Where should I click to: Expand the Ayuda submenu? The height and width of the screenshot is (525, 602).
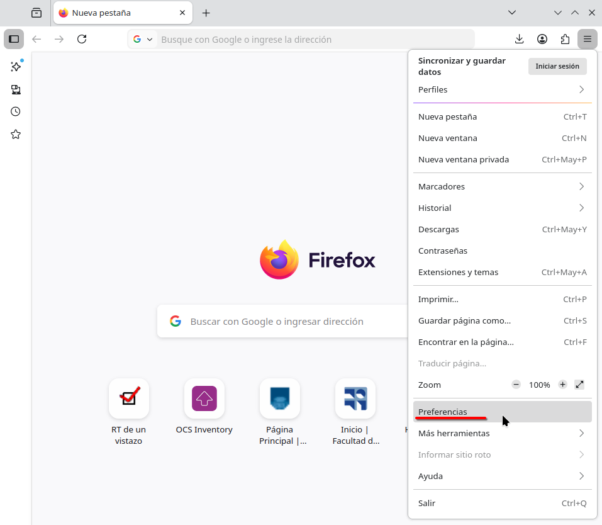click(502, 477)
